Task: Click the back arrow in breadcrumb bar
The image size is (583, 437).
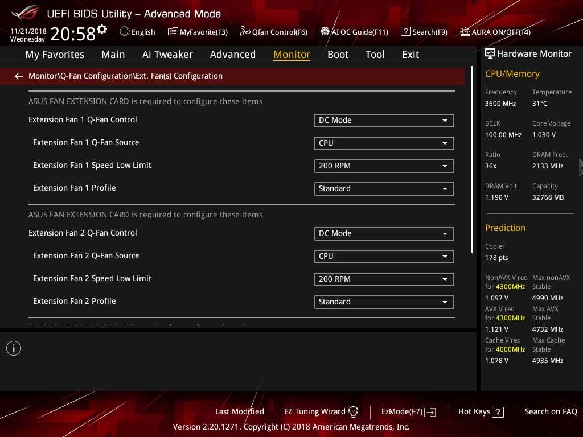Action: pyautogui.click(x=19, y=76)
